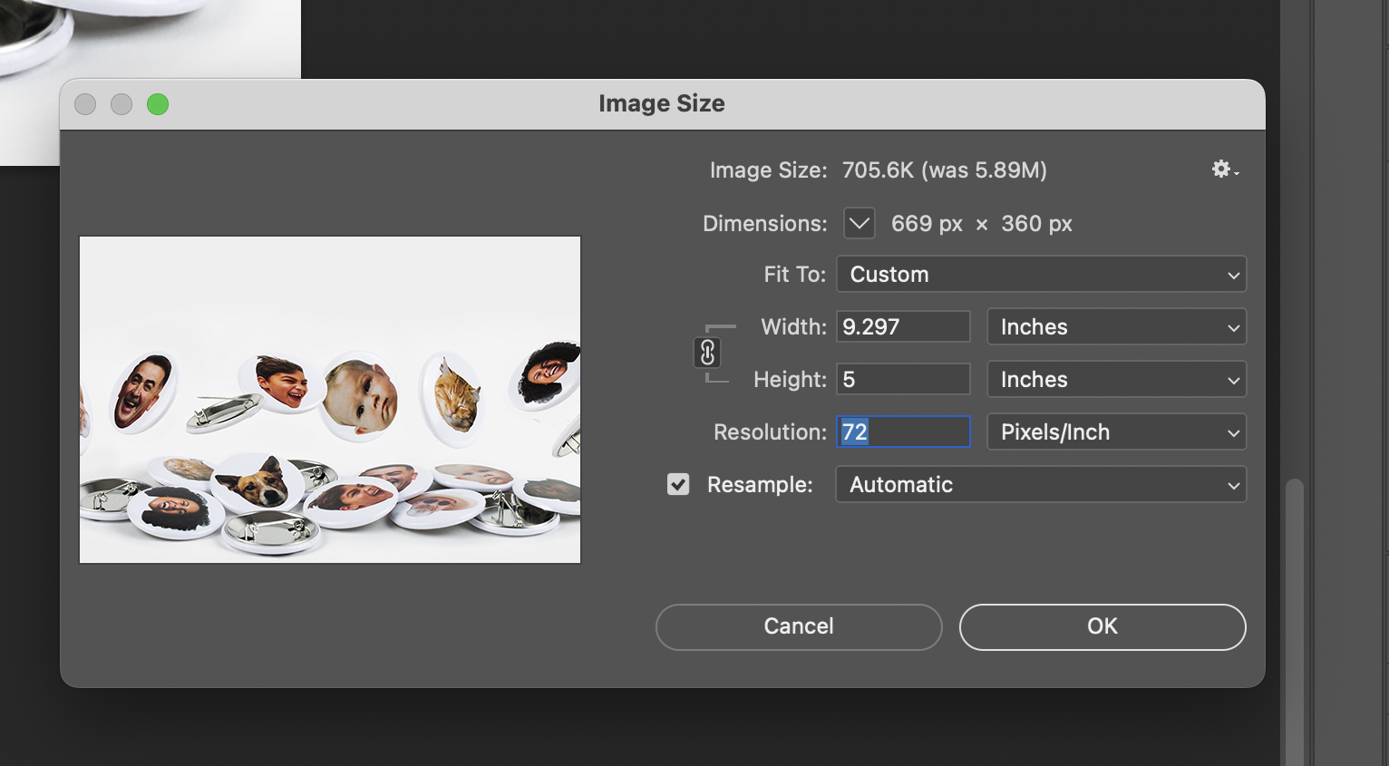Open the Resolution Pixels/Inch dropdown
Viewport: 1389px width, 766px height.
[x=1116, y=431]
